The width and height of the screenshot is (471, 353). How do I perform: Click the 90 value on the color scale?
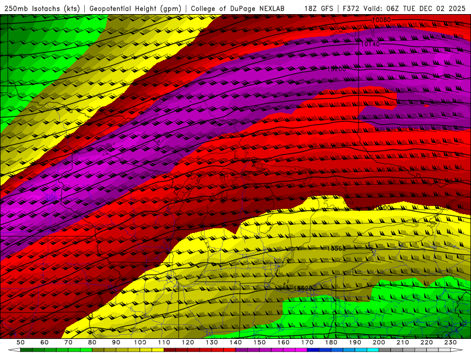point(116,342)
